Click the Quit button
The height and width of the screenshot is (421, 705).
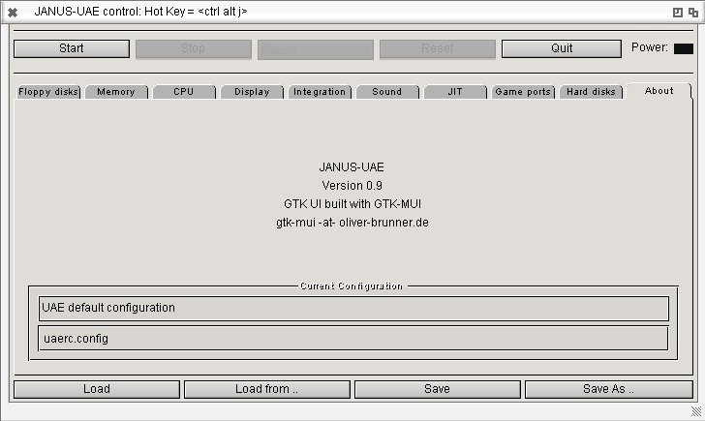pos(562,48)
